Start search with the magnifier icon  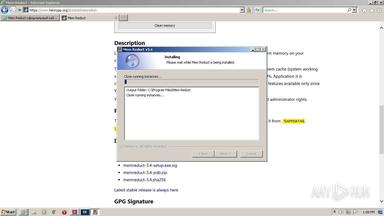coord(349,10)
